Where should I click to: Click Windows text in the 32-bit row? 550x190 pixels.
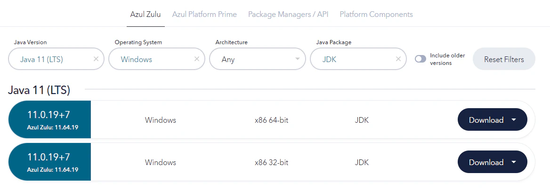[x=160, y=163]
